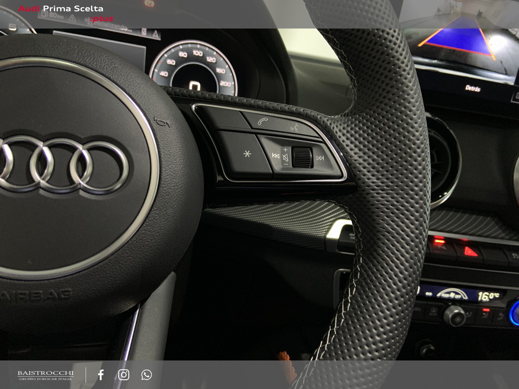Open the Instagram icon link
Screen dimensions: 519x389
click(124, 375)
